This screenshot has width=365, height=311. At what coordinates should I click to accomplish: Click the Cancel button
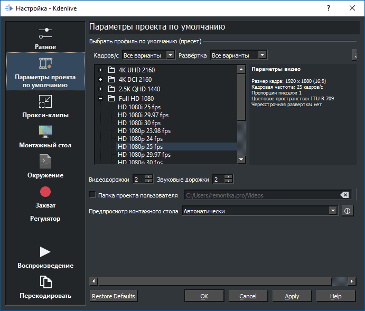pyautogui.click(x=248, y=296)
